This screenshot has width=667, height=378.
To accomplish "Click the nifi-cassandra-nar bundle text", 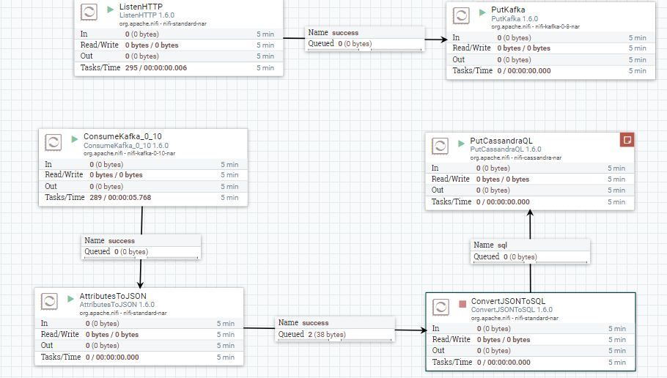I will point(538,157).
